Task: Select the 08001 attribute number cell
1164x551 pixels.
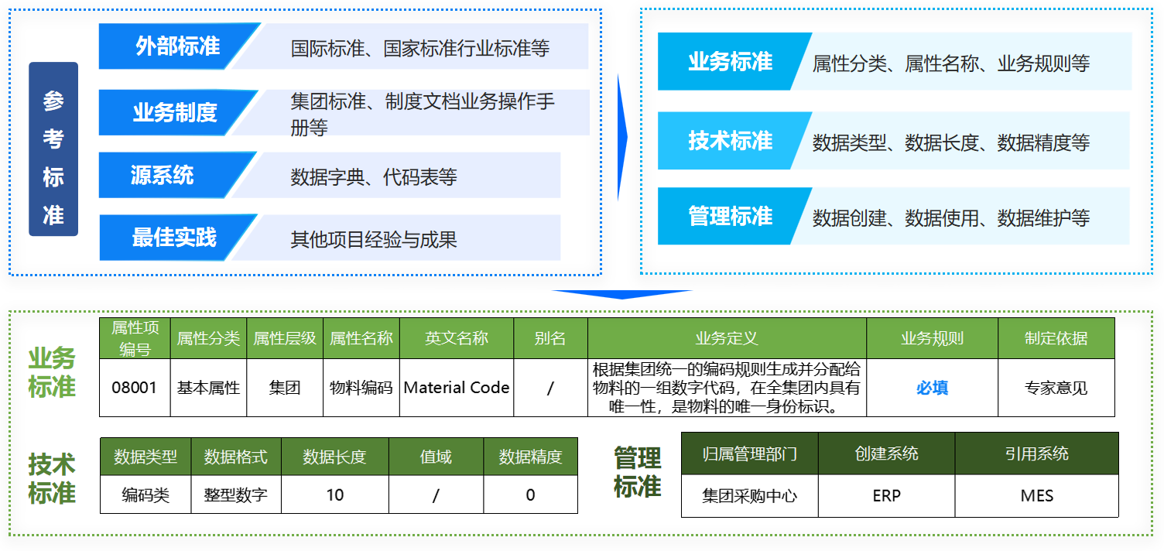Action: 135,388
